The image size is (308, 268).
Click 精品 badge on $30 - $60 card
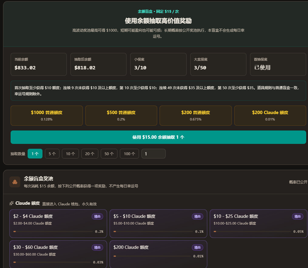click(x=97, y=248)
